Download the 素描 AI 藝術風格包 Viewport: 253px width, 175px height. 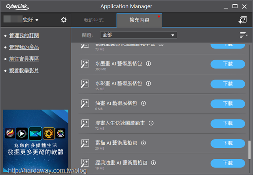click(x=228, y=143)
